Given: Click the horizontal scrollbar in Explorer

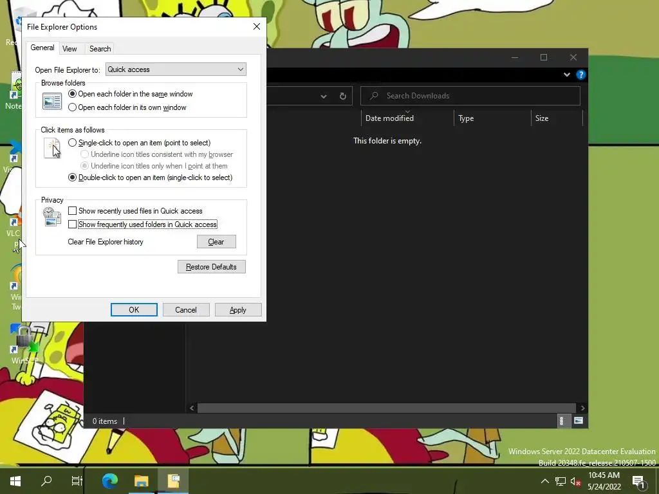Looking at the screenshot, I should coord(386,408).
